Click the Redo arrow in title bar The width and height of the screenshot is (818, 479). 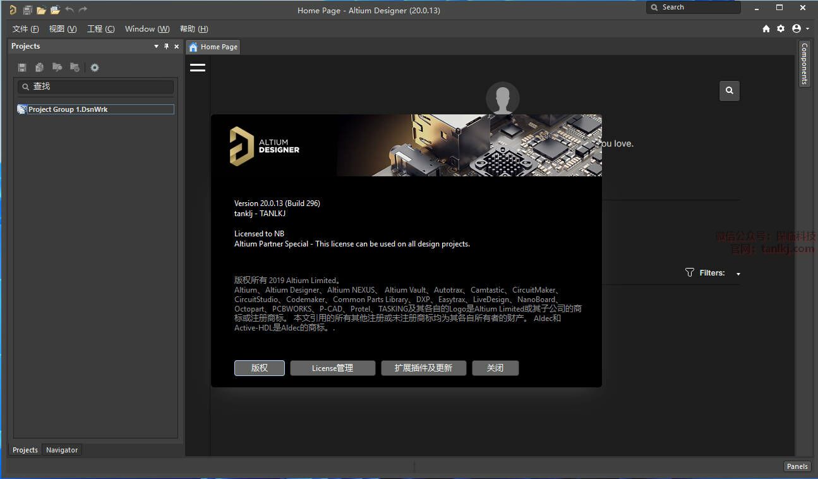(83, 9)
